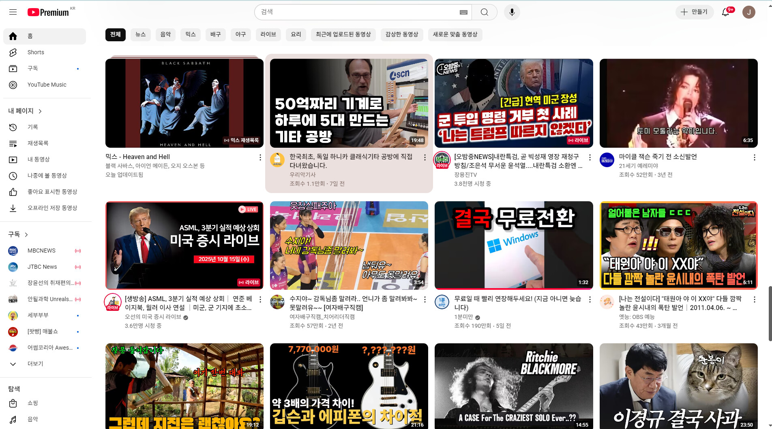Screen dimensions: 772x429
Task: Select the 배구 filter chip
Action: tap(216, 34)
